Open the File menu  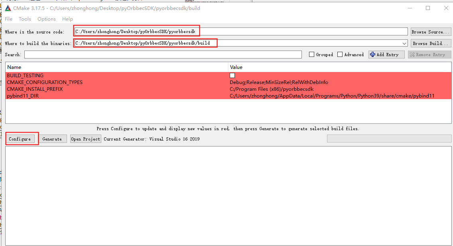click(x=8, y=19)
